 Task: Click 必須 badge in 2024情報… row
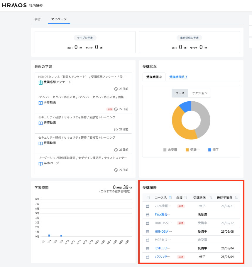[x=181, y=206]
